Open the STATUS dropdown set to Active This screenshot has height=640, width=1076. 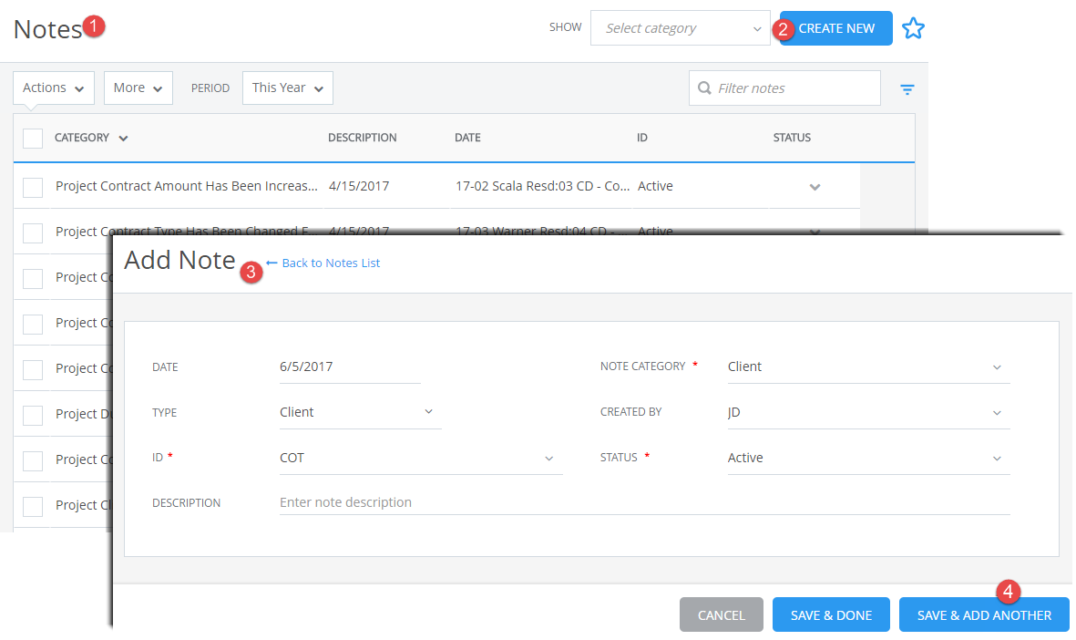tap(866, 457)
